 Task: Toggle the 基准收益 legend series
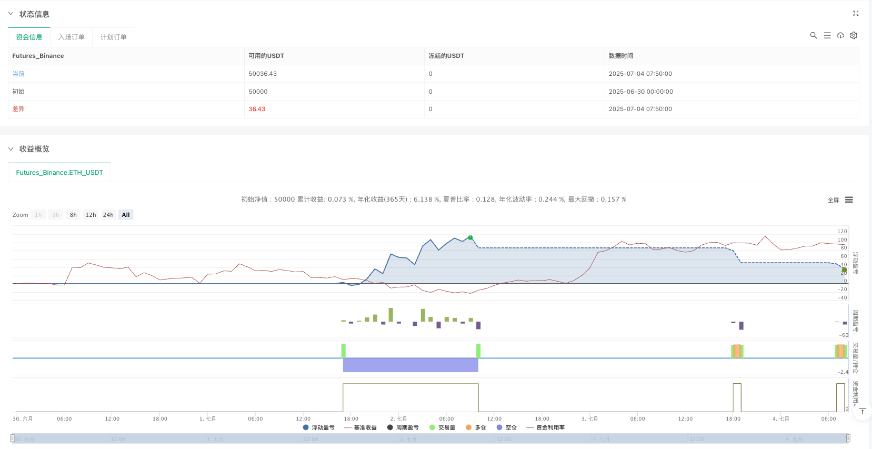(360, 427)
